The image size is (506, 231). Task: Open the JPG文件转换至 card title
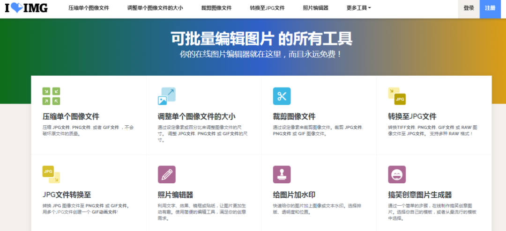tap(67, 195)
